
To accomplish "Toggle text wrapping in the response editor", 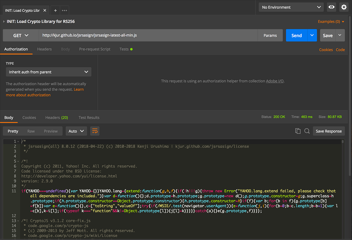I will click(x=95, y=131).
